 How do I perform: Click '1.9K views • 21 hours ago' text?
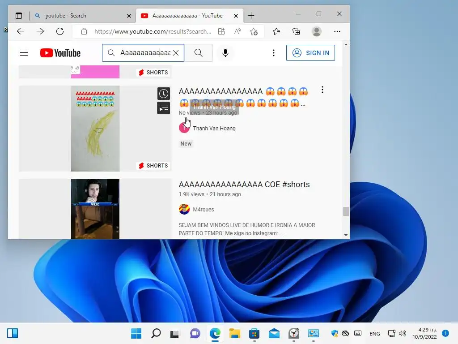[210, 194]
